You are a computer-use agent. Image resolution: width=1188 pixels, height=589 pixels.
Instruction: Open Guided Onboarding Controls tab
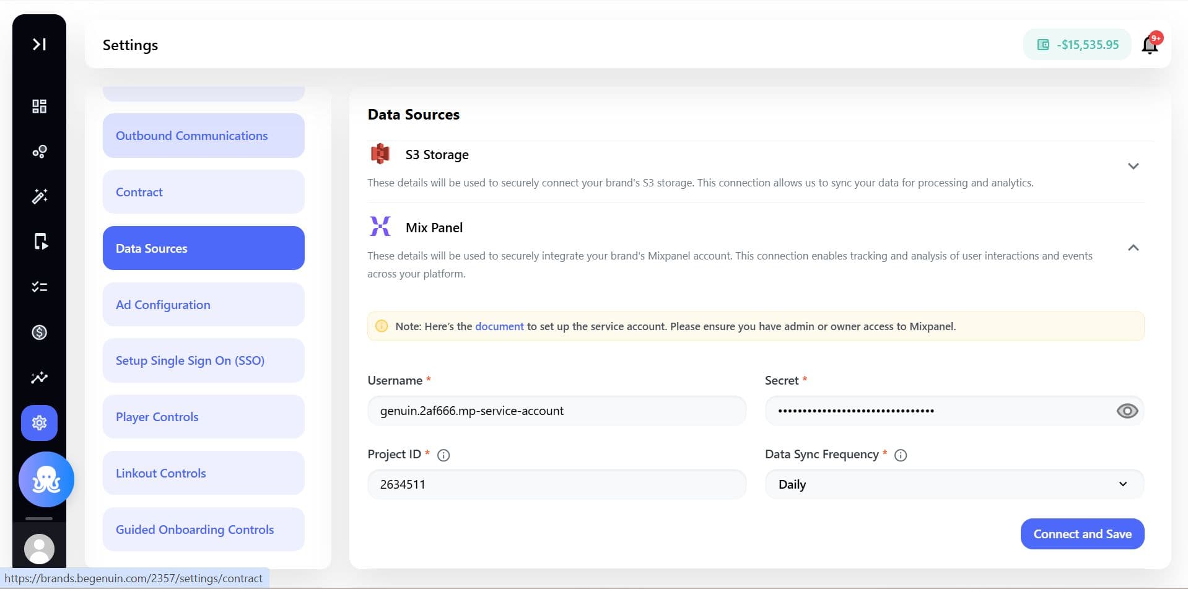point(204,530)
